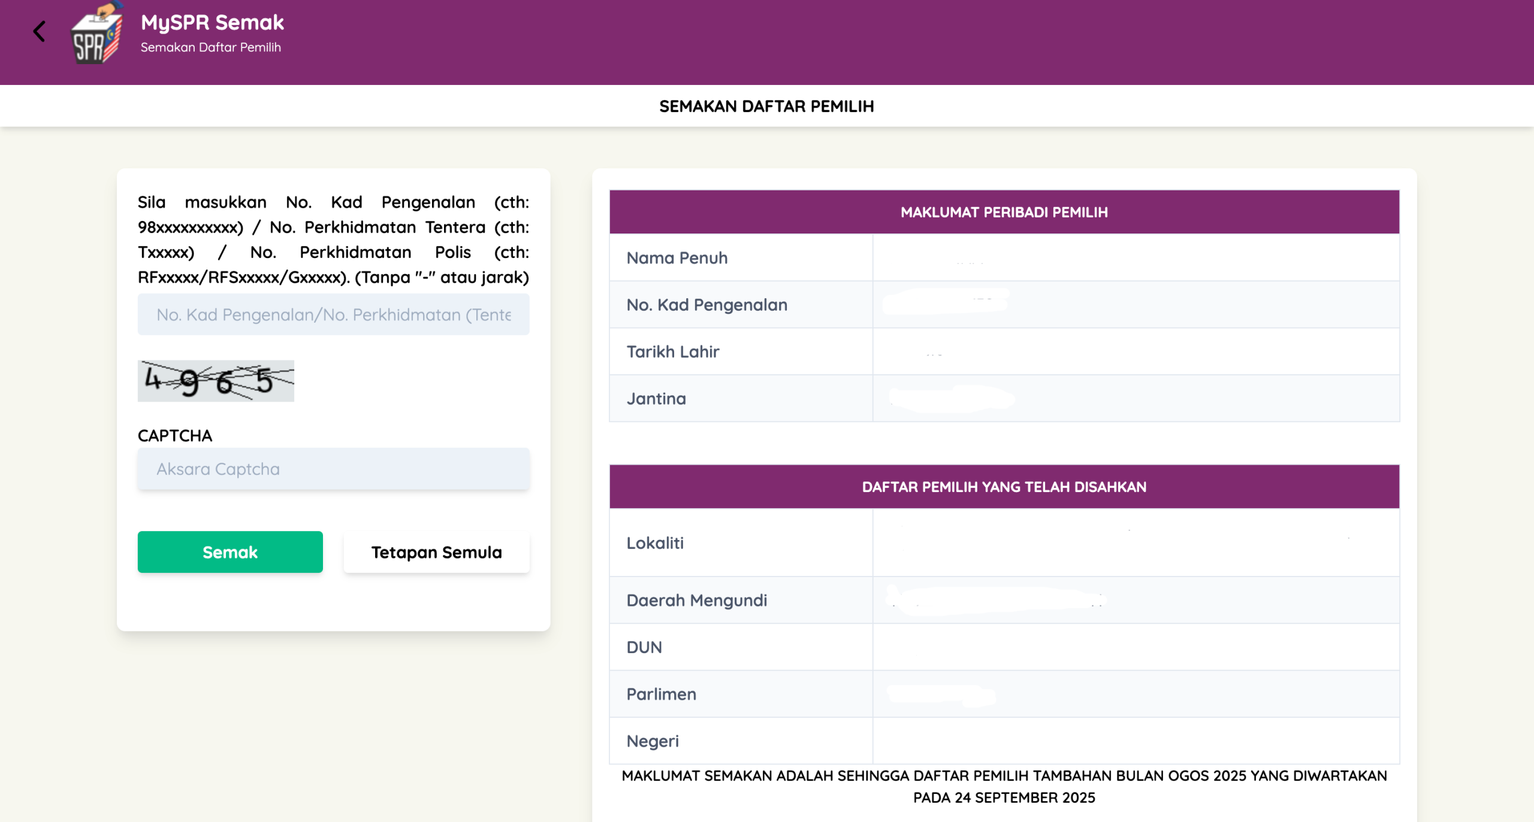The height and width of the screenshot is (822, 1534).
Task: Click the Daftar Pemilih Yang Telah Disahkan header
Action: (x=1004, y=487)
